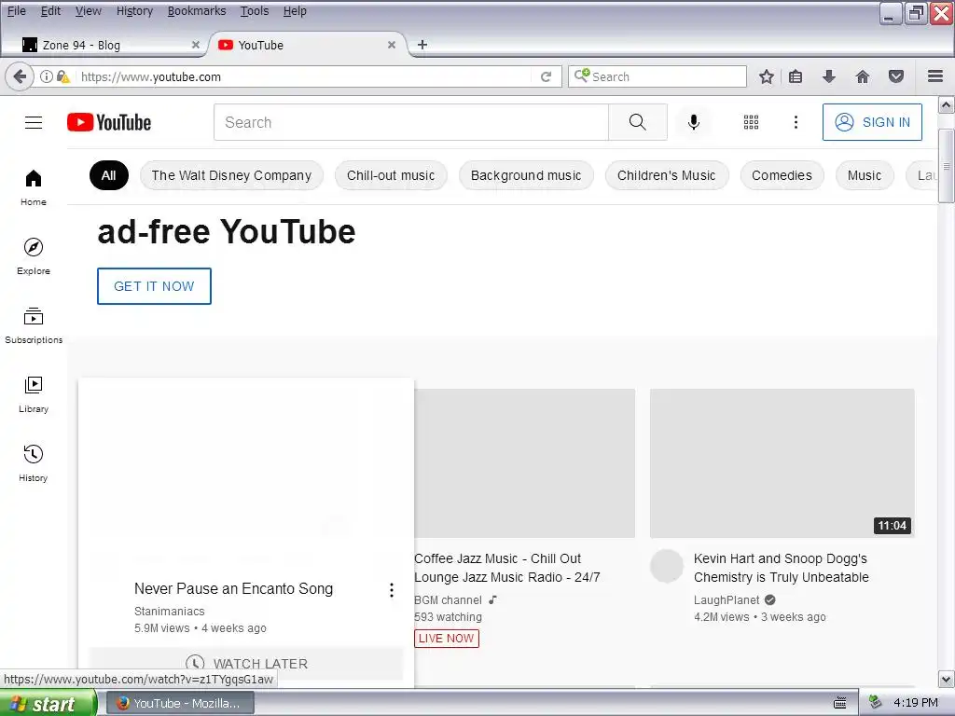Select The Walt Disney Company chip
Screen dimensions: 955x716
click(x=231, y=175)
